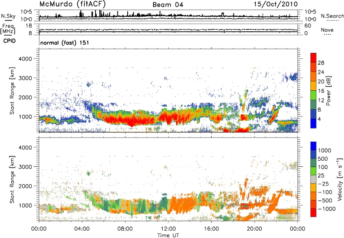Select the 'Freq. [MHz]' label
This screenshot has height=238, width=344.
8,29
